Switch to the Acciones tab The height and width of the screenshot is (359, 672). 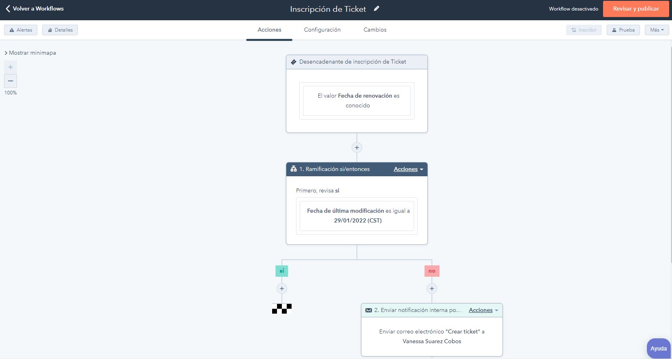click(x=269, y=30)
